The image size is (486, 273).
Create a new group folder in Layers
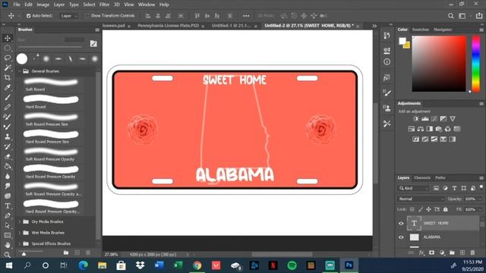click(452, 253)
